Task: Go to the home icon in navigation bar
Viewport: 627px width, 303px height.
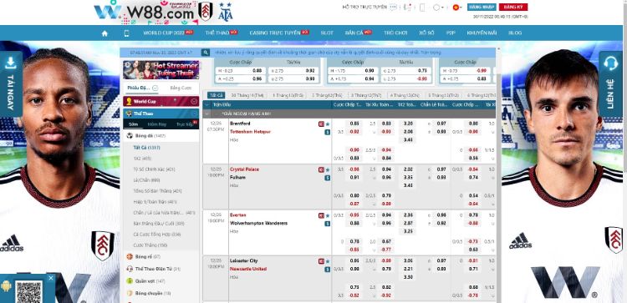Action: pyautogui.click(x=104, y=33)
